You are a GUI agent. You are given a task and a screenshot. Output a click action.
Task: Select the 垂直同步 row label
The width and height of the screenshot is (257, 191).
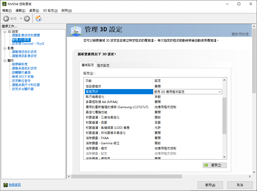tap(92, 92)
